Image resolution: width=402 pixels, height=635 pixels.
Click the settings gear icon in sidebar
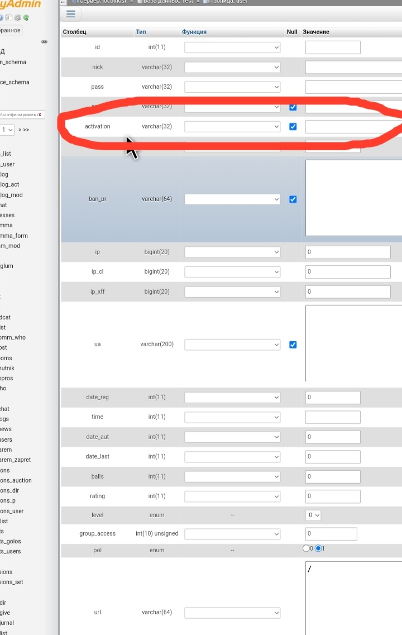17,18
